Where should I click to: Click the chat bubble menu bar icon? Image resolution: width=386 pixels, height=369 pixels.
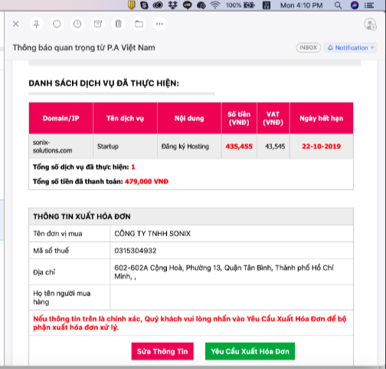tap(188, 5)
